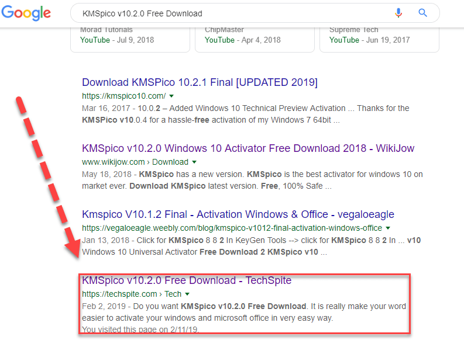Image resolution: width=464 pixels, height=340 pixels.
Task: Open 'Download KMSPico 10.2.1 Final' result title
Action: tap(200, 82)
